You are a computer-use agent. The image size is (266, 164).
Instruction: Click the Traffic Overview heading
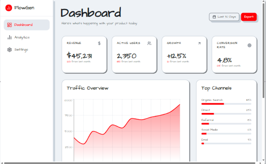coord(88,88)
